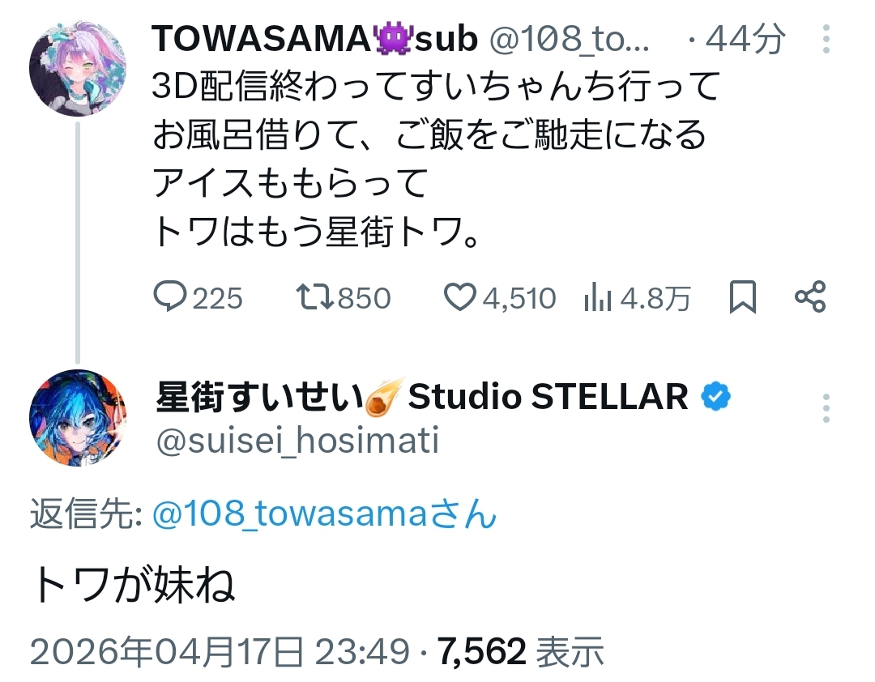The height and width of the screenshot is (682, 875).
Task: Tap the share icon on the tweet
Action: tap(809, 298)
